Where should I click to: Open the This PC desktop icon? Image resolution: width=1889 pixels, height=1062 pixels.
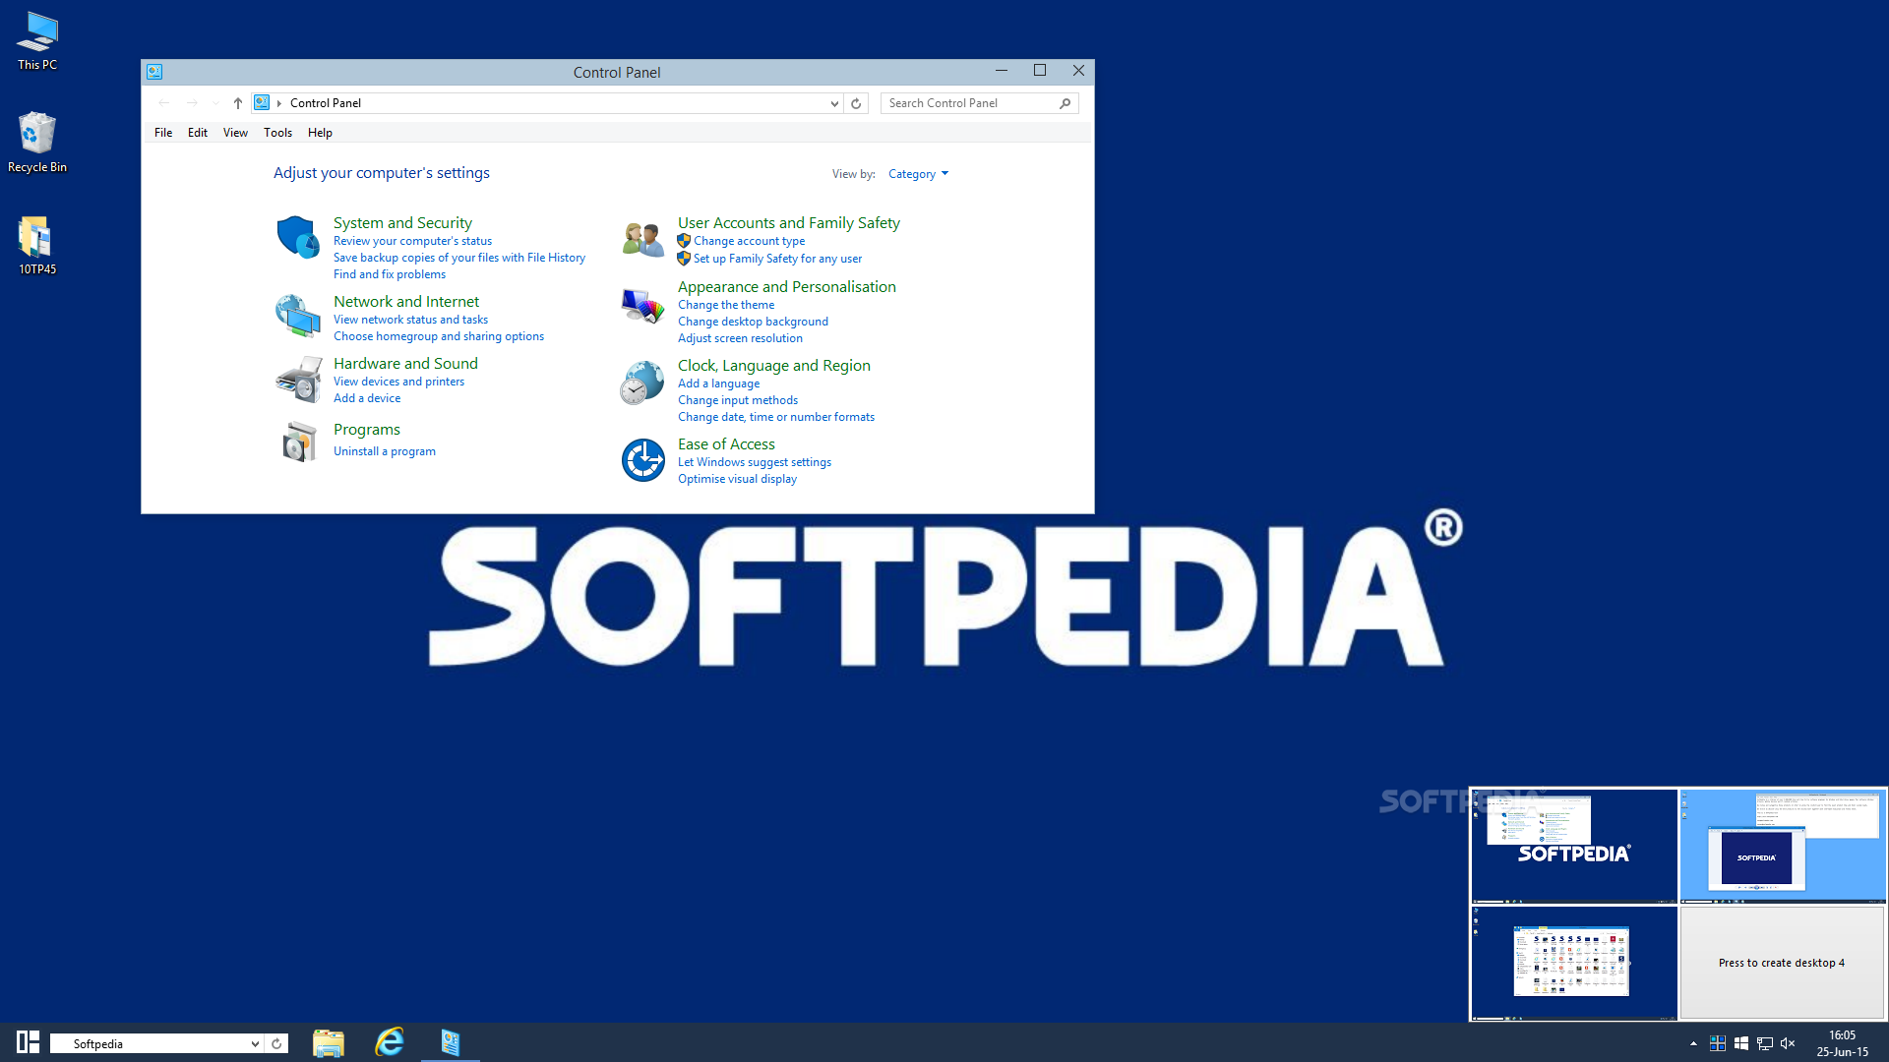point(37,41)
